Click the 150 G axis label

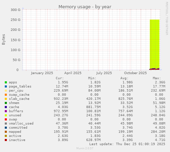point(15,40)
